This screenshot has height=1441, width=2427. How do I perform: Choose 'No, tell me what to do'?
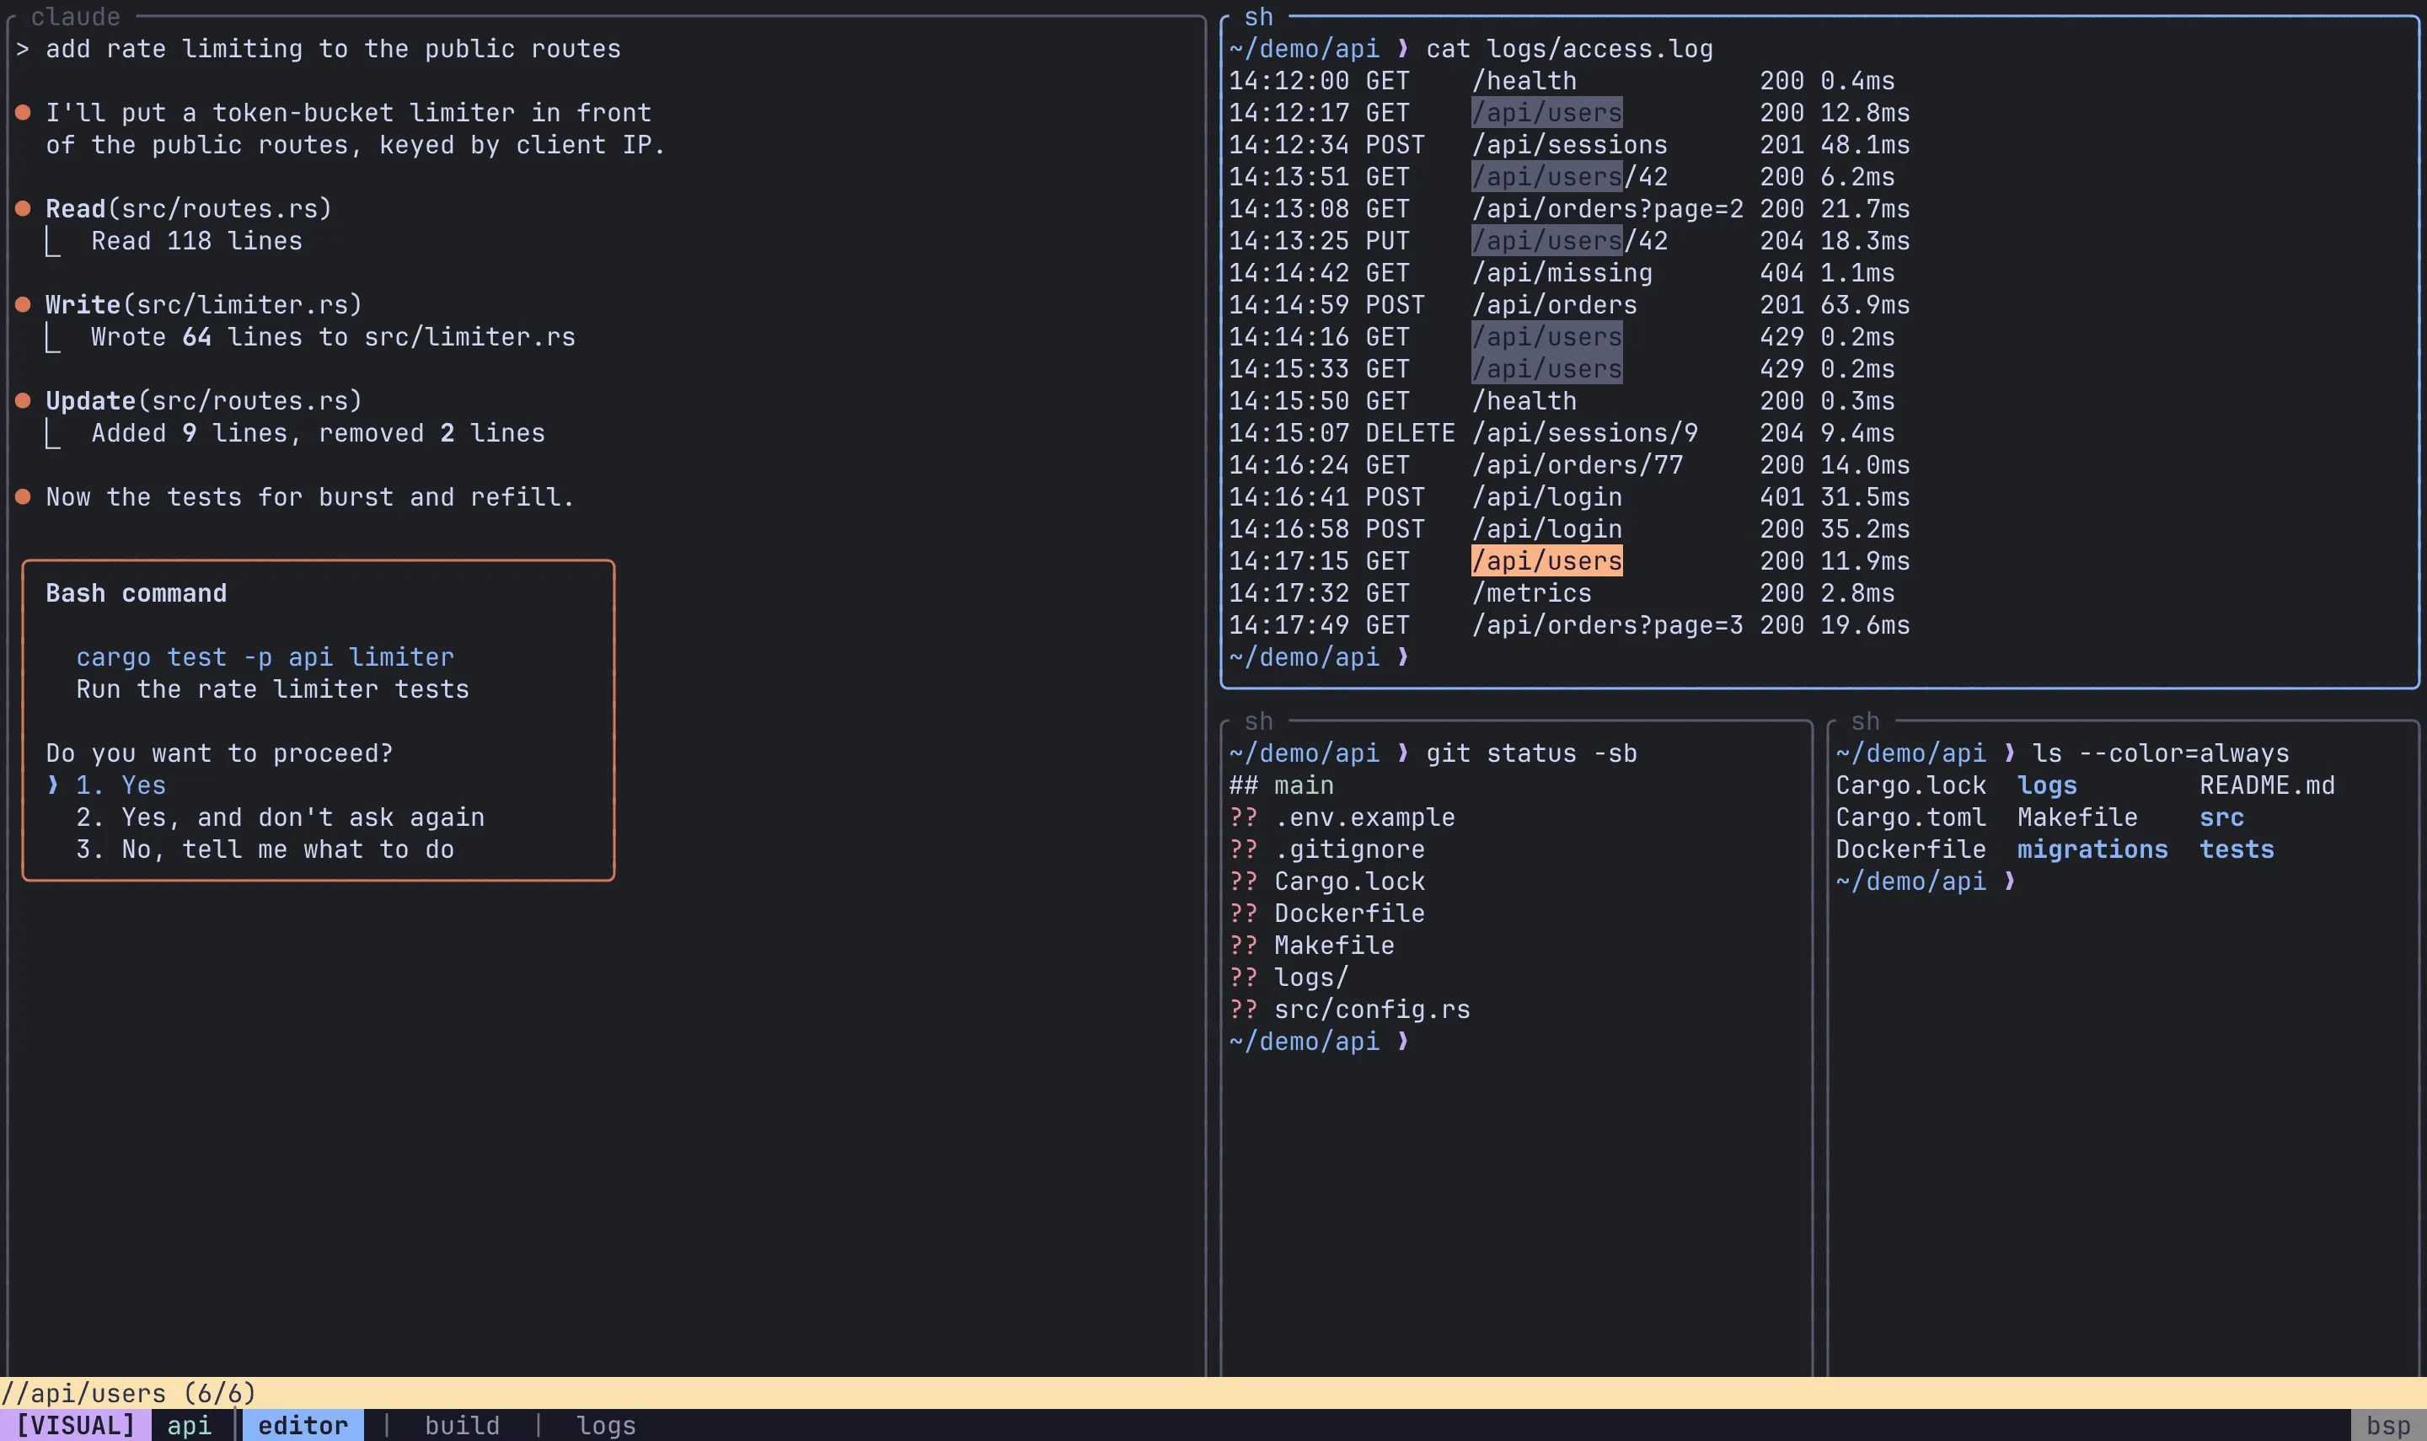265,849
